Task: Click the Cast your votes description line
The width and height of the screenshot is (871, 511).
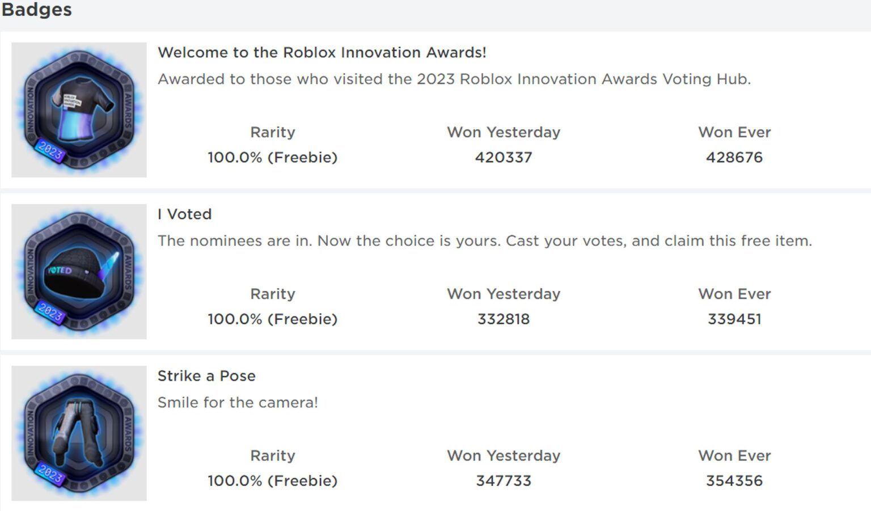Action: 486,240
